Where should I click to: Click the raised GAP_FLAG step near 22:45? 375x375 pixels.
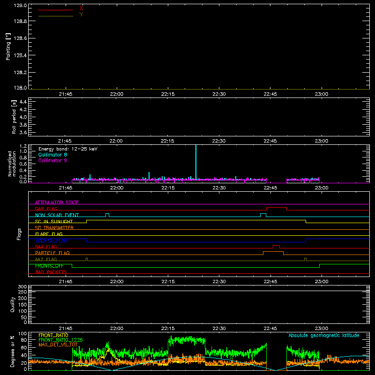[x=277, y=208]
